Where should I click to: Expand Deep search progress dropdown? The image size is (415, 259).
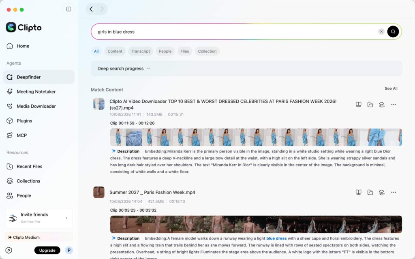pyautogui.click(x=246, y=69)
